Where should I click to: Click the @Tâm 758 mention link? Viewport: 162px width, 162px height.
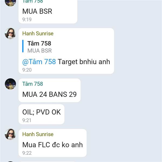39,62
